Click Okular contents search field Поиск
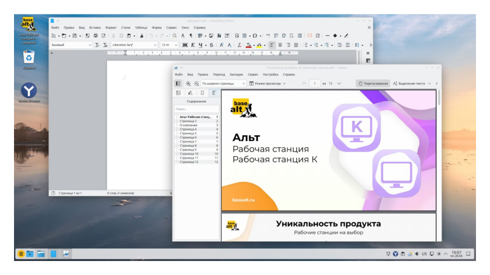 pyautogui.click(x=197, y=109)
